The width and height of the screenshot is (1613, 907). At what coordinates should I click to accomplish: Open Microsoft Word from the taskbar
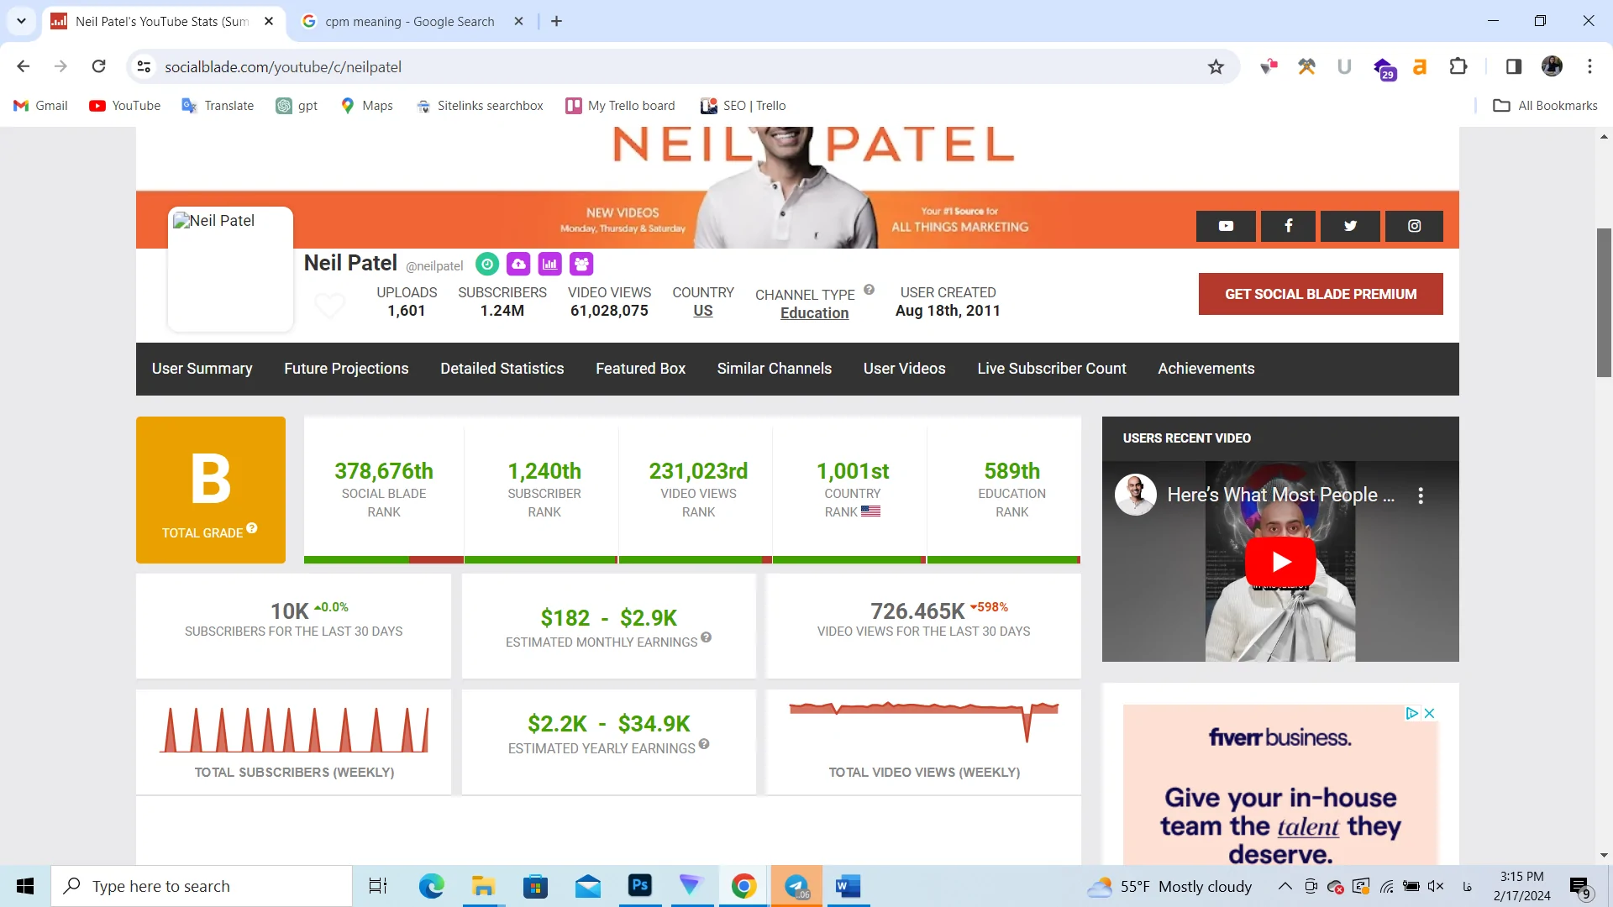tap(848, 886)
